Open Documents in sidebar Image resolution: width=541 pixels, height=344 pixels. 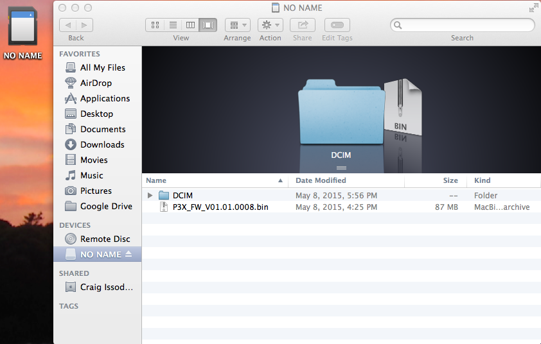[98, 129]
